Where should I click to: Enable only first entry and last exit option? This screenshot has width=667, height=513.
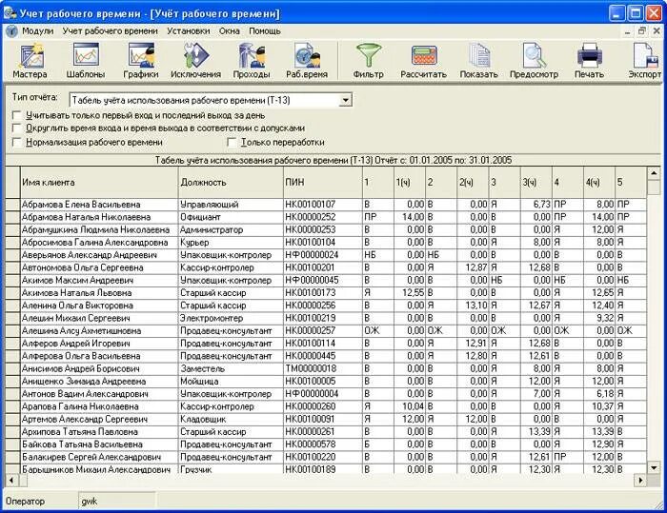pyautogui.click(x=17, y=115)
